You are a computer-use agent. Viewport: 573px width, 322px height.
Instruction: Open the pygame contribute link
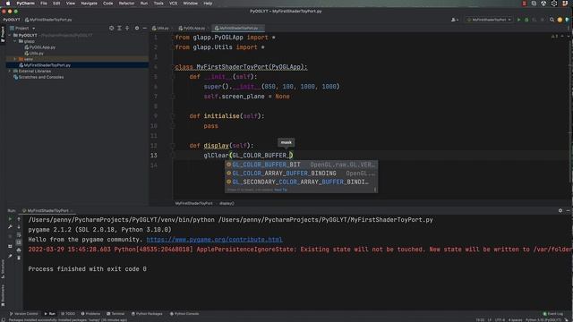coord(215,240)
